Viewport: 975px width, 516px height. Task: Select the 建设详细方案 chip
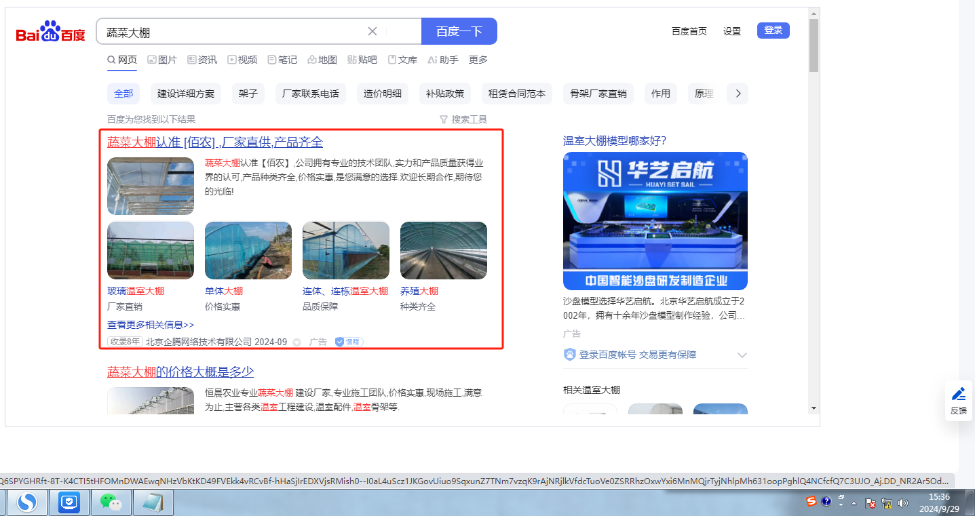click(186, 94)
